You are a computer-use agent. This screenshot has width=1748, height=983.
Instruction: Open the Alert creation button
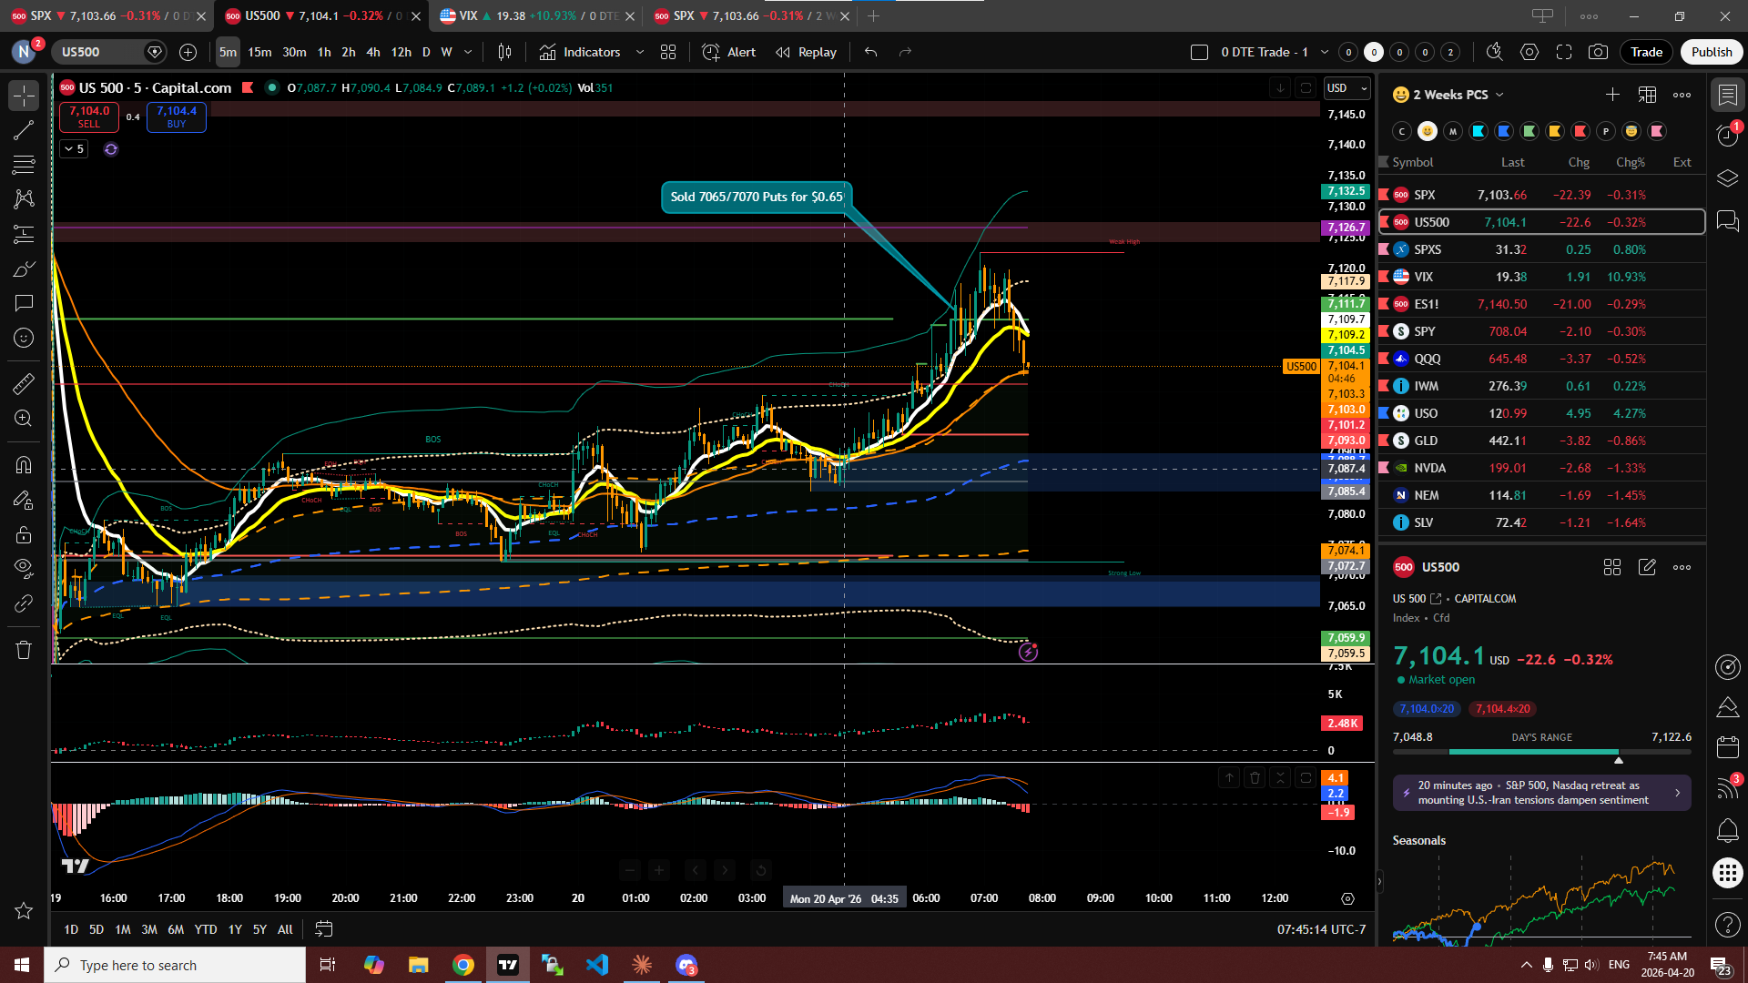tap(729, 52)
